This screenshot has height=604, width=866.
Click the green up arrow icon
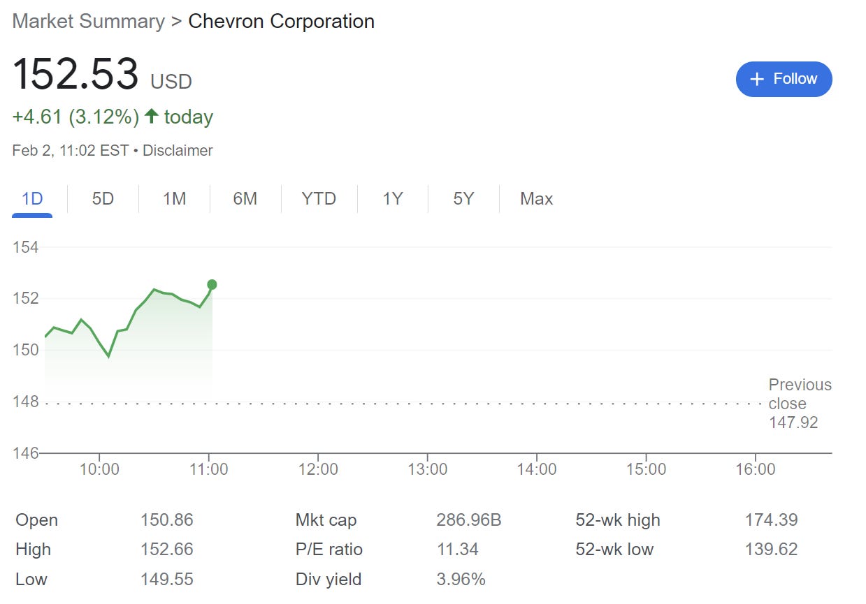151,117
